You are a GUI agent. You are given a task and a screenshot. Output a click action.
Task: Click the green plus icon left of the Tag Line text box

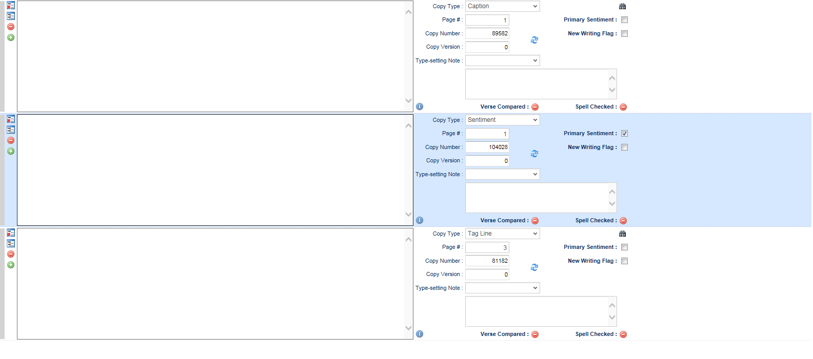11,265
